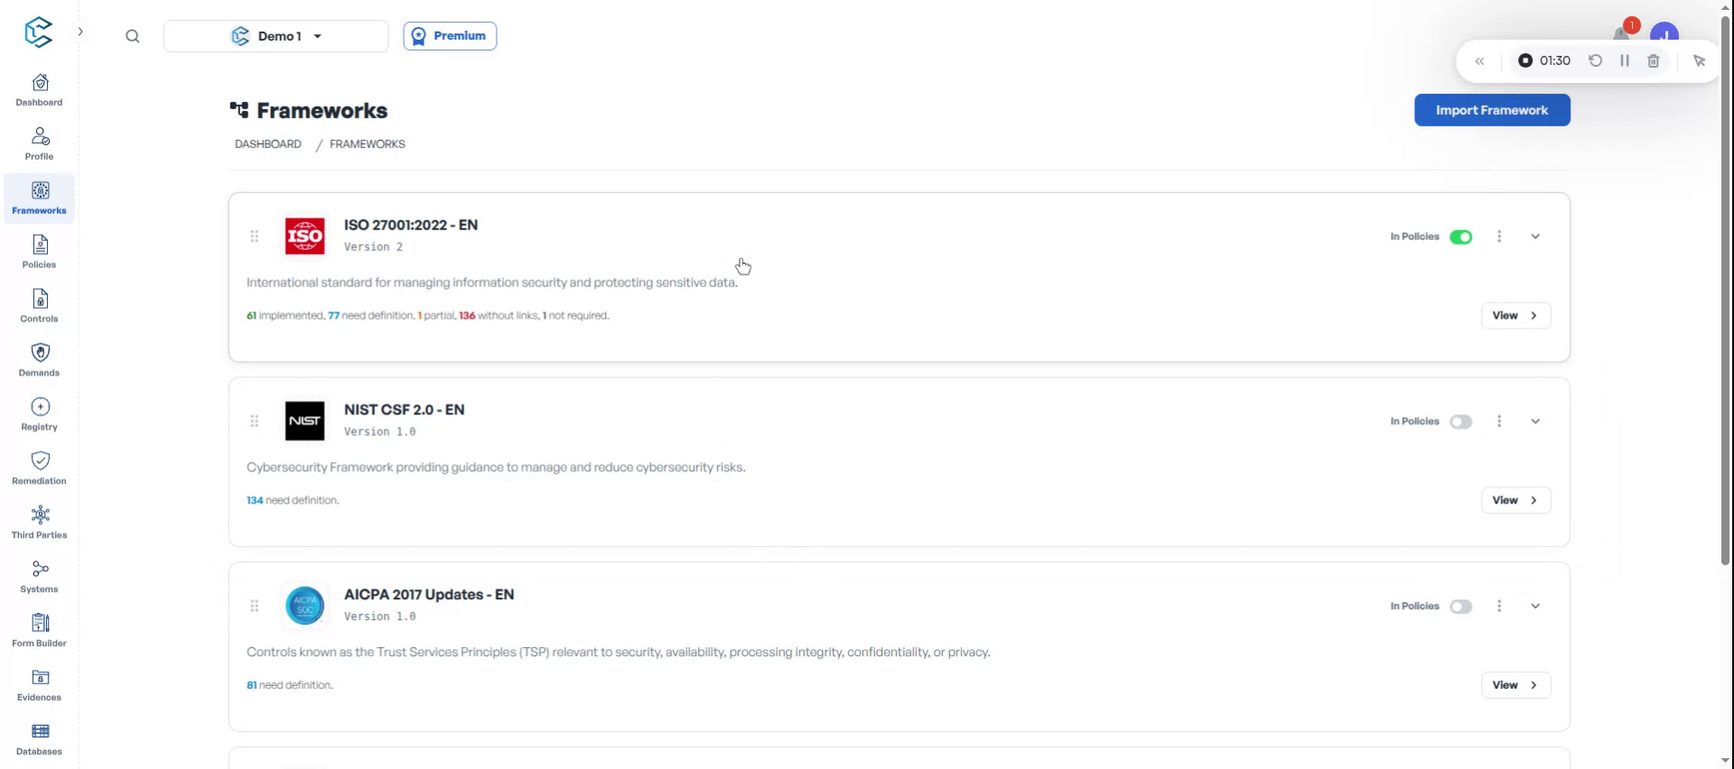Open three-dot menu for ISO 27001:2022

coord(1499,236)
